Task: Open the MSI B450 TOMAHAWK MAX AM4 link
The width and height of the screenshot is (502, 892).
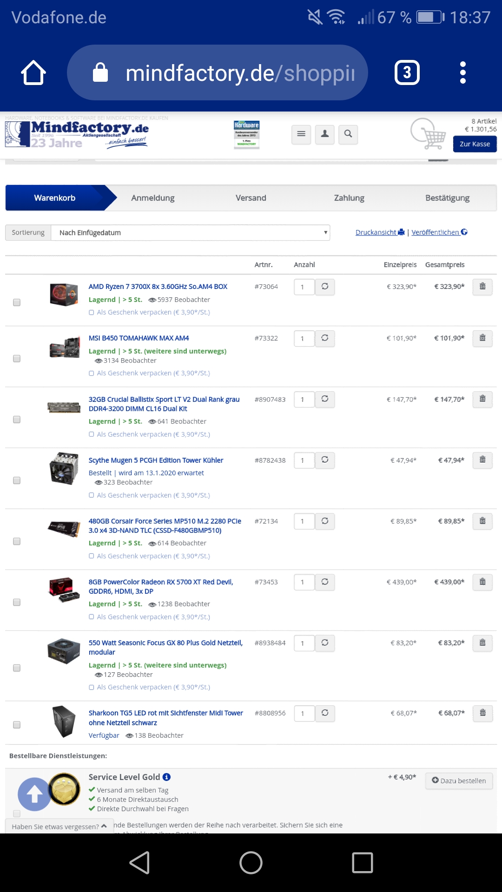Action: pyautogui.click(x=139, y=338)
